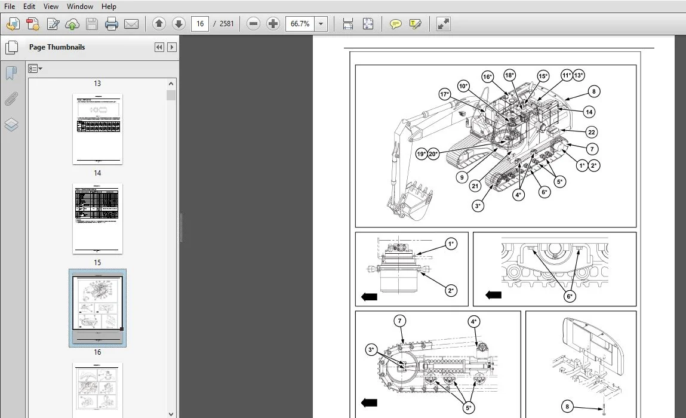Click the Open file toolbar icon
Viewport: 686px width, 418px height.
pyautogui.click(x=13, y=24)
